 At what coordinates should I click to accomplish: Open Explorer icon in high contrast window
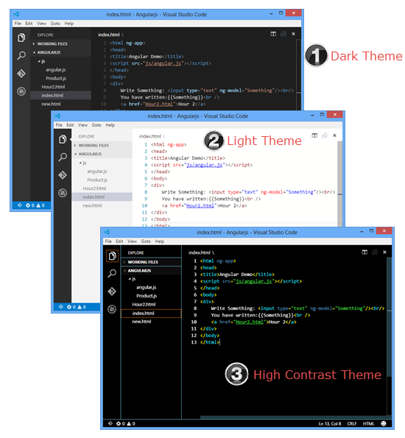[112, 256]
